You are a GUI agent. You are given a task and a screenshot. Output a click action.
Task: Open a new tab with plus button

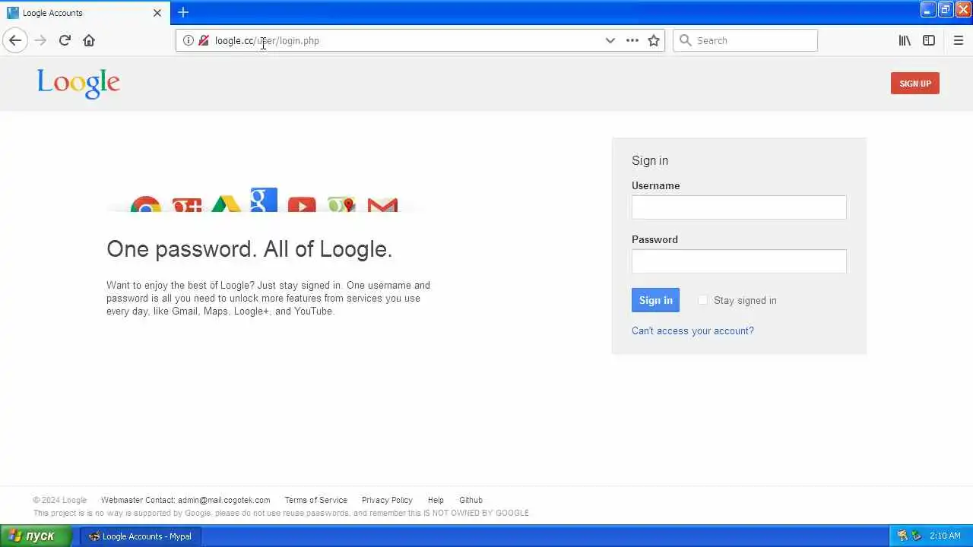click(x=183, y=12)
